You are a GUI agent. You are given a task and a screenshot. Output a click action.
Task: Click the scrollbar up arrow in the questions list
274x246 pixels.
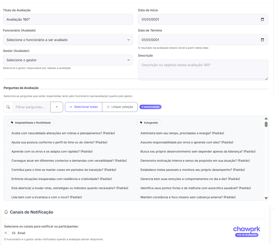[x=266, y=118]
